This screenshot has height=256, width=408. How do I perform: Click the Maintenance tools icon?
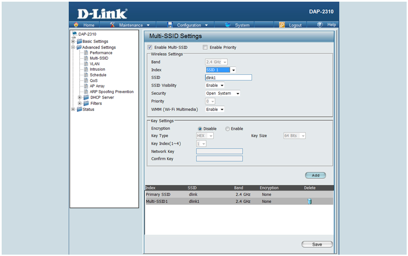pos(113,25)
